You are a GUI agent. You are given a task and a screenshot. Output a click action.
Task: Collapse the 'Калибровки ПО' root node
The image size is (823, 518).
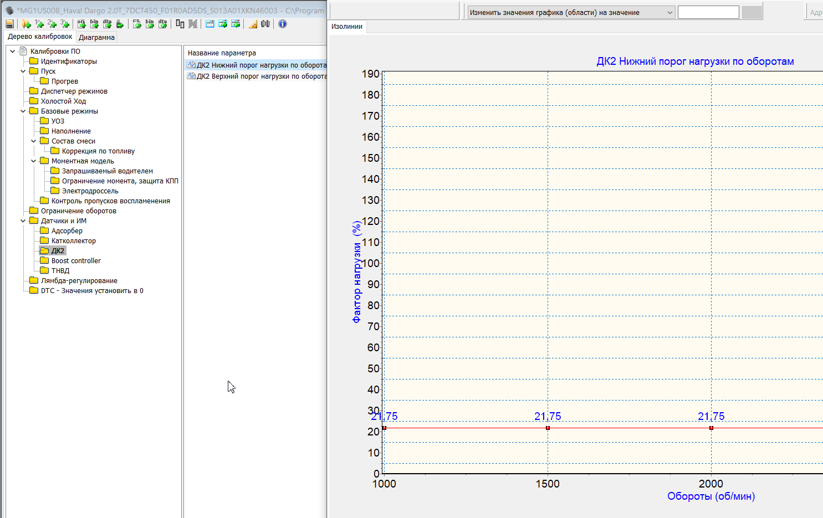[13, 52]
